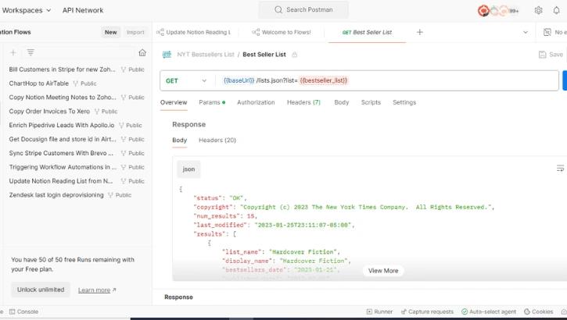
Task: Open a new tab with plus icon
Action: [x=419, y=33]
